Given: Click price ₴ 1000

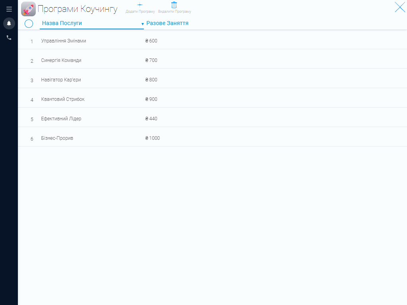Looking at the screenshot, I should coord(152,138).
